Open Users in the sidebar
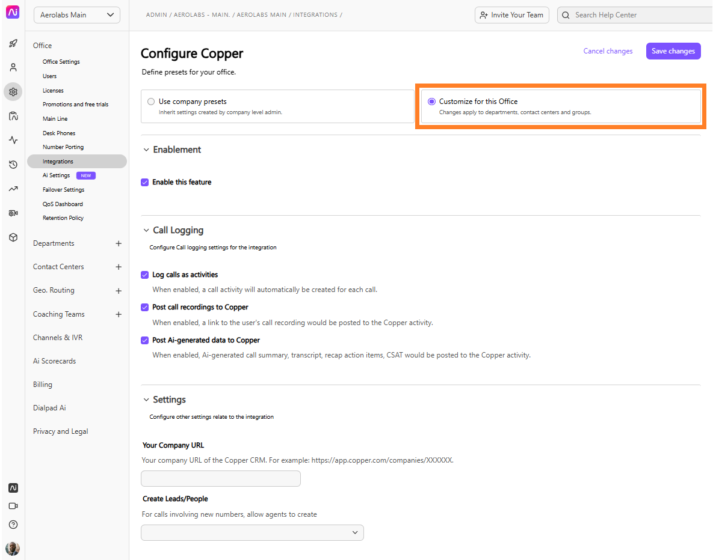The image size is (713, 560). pyautogui.click(x=49, y=76)
